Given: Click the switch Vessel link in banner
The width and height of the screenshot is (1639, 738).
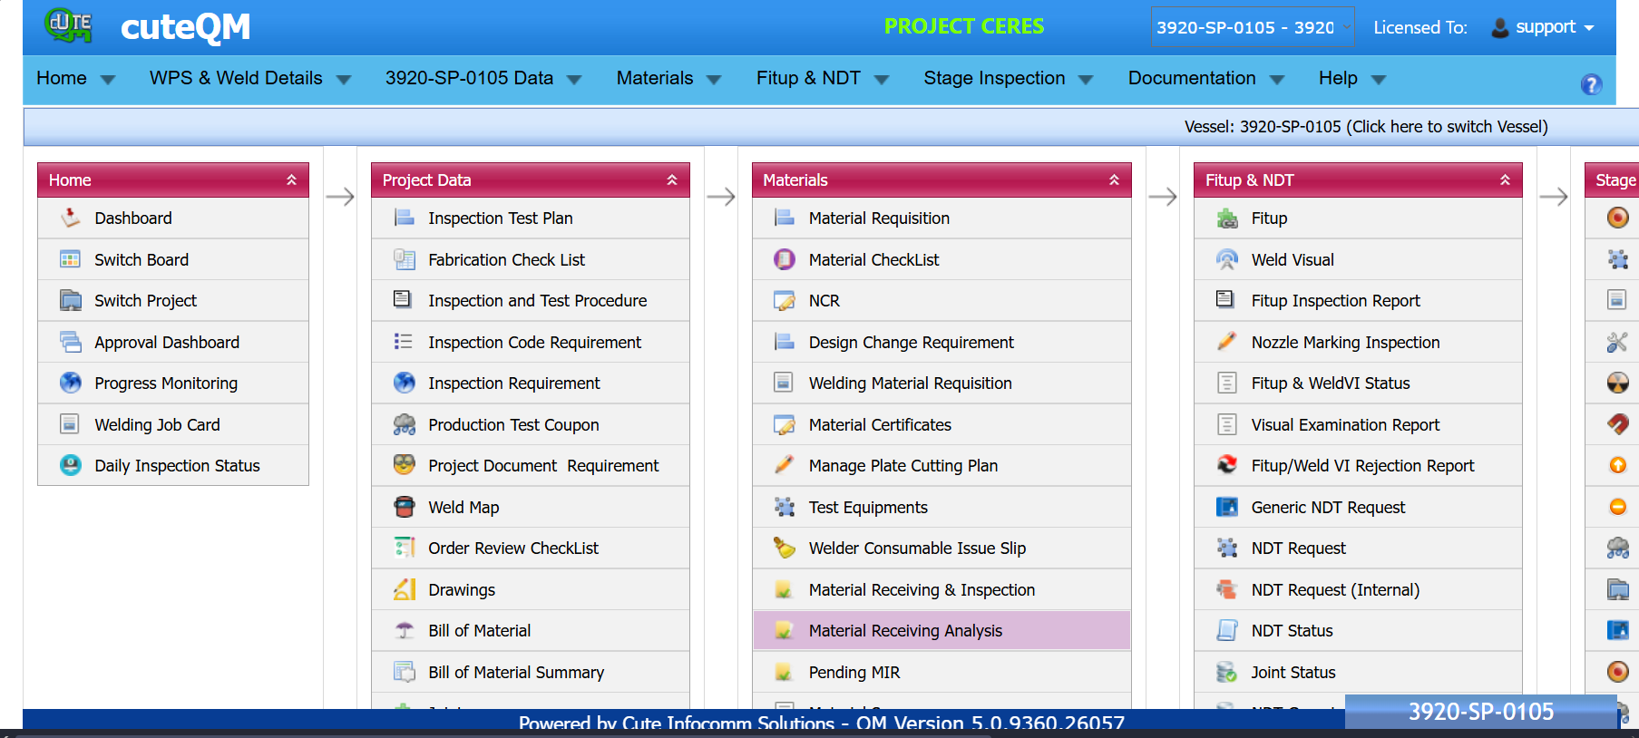Looking at the screenshot, I should pos(1365,127).
